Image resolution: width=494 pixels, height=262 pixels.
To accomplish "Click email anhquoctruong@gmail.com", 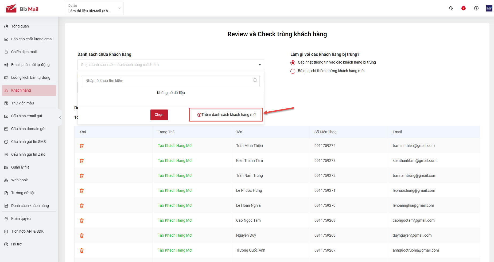I will 416,250.
